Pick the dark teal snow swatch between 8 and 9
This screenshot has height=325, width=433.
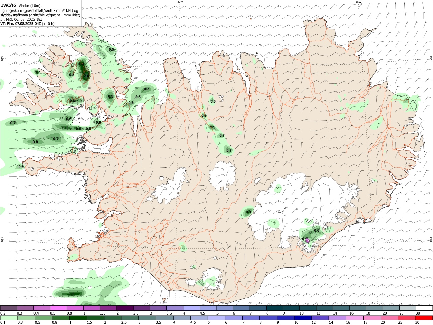[x=275, y=308]
